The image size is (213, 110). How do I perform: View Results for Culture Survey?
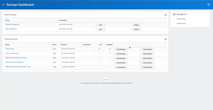click(121, 49)
